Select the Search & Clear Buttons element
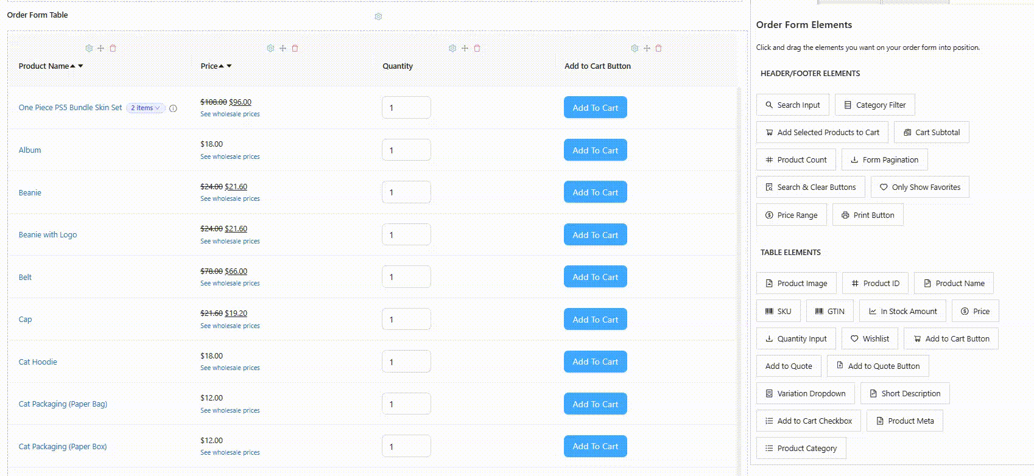1034x476 pixels. (811, 187)
